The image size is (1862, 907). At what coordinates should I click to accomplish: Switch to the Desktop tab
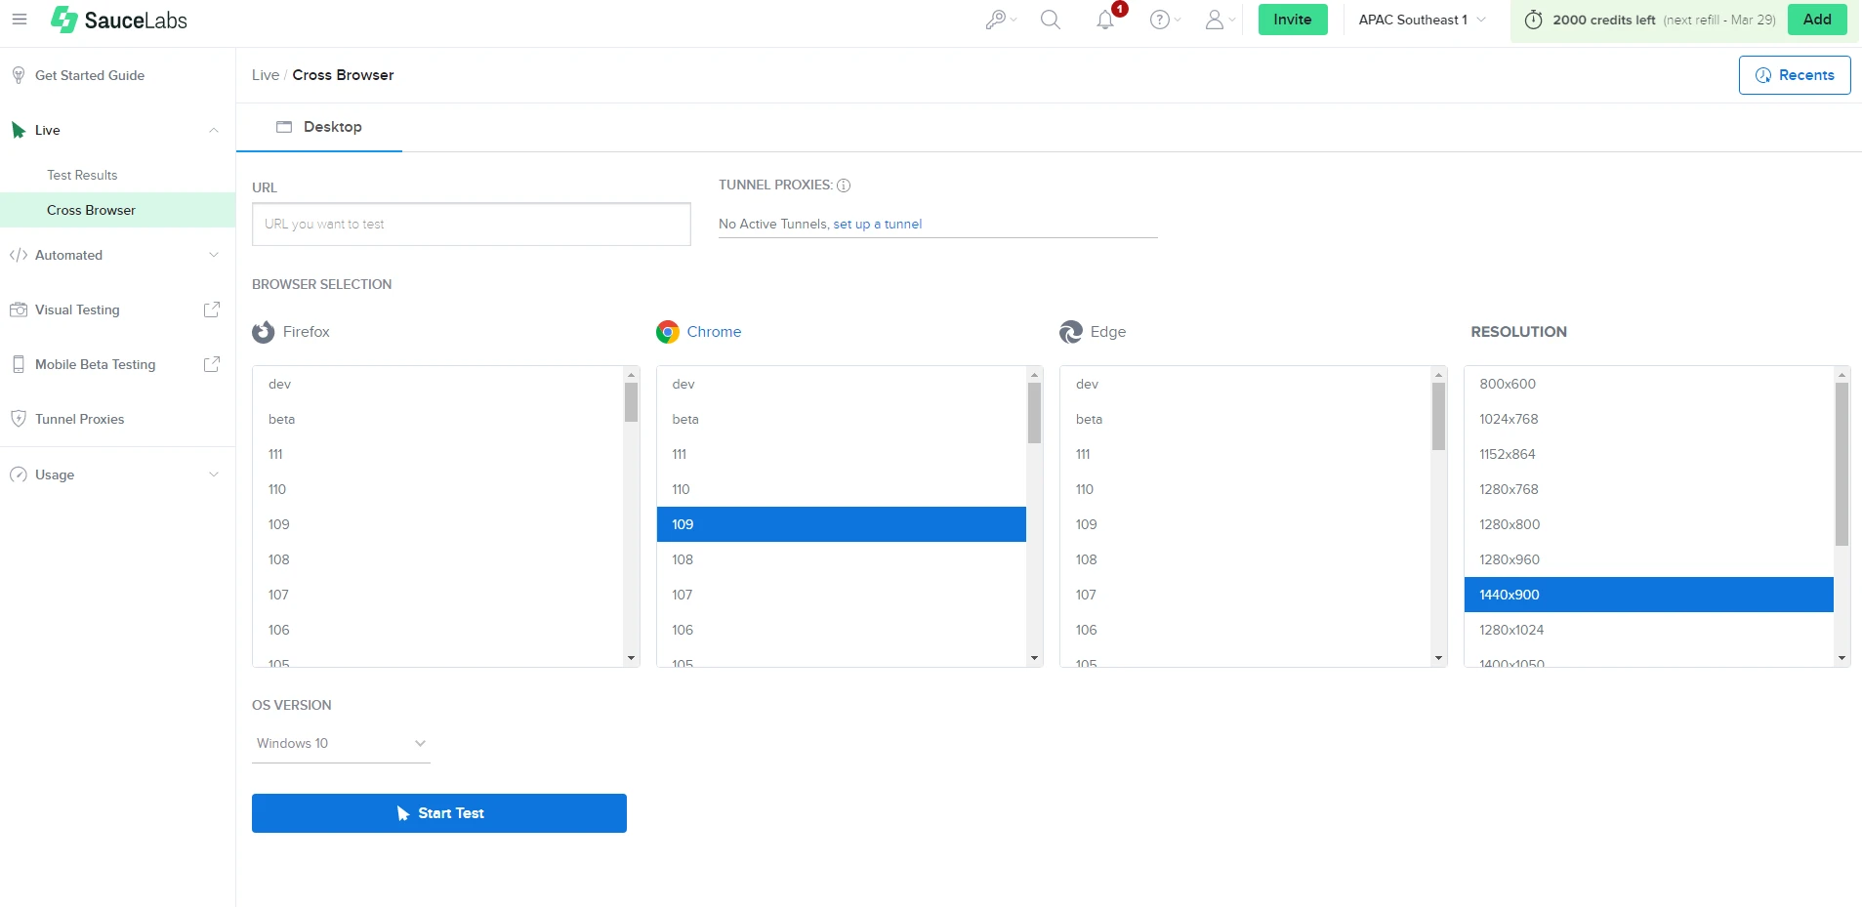[318, 127]
